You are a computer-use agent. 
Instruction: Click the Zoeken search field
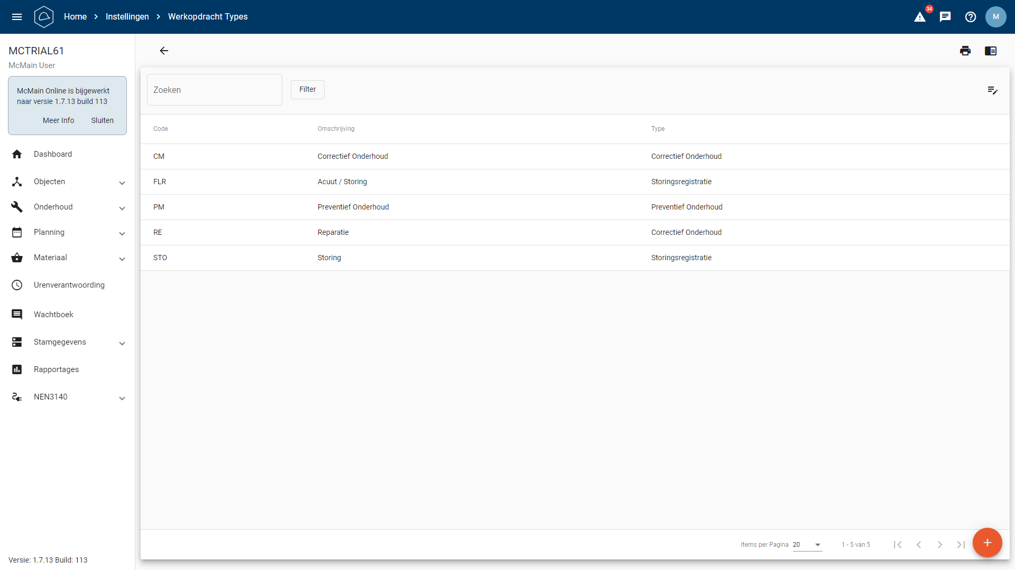tap(214, 90)
